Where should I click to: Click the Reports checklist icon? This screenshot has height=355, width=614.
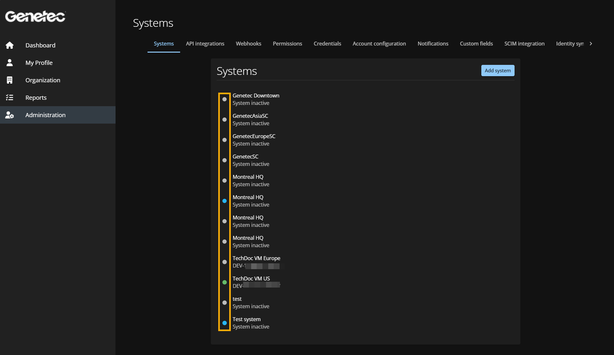coord(10,97)
